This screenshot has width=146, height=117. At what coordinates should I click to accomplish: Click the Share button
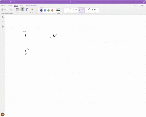pos(141,5)
